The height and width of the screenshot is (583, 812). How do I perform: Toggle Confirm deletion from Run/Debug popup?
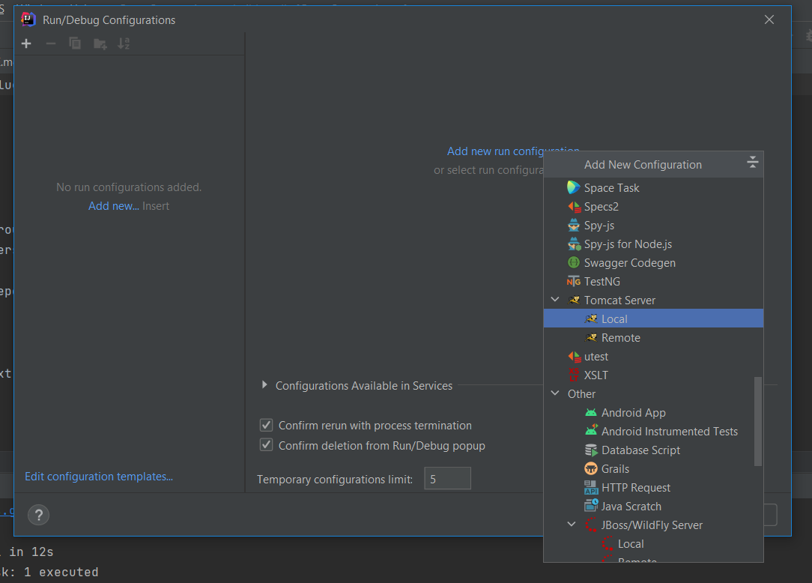point(266,445)
